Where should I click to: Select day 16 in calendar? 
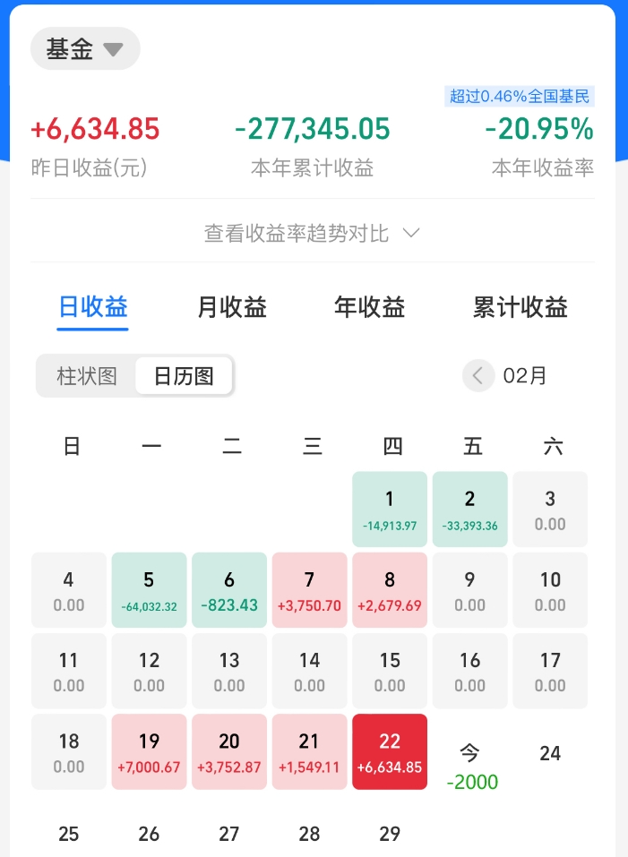(470, 671)
